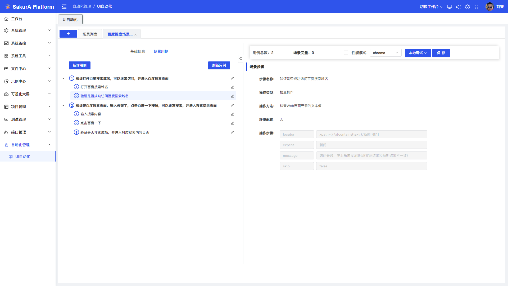Switch to the 基础信息 tab

coord(138,51)
